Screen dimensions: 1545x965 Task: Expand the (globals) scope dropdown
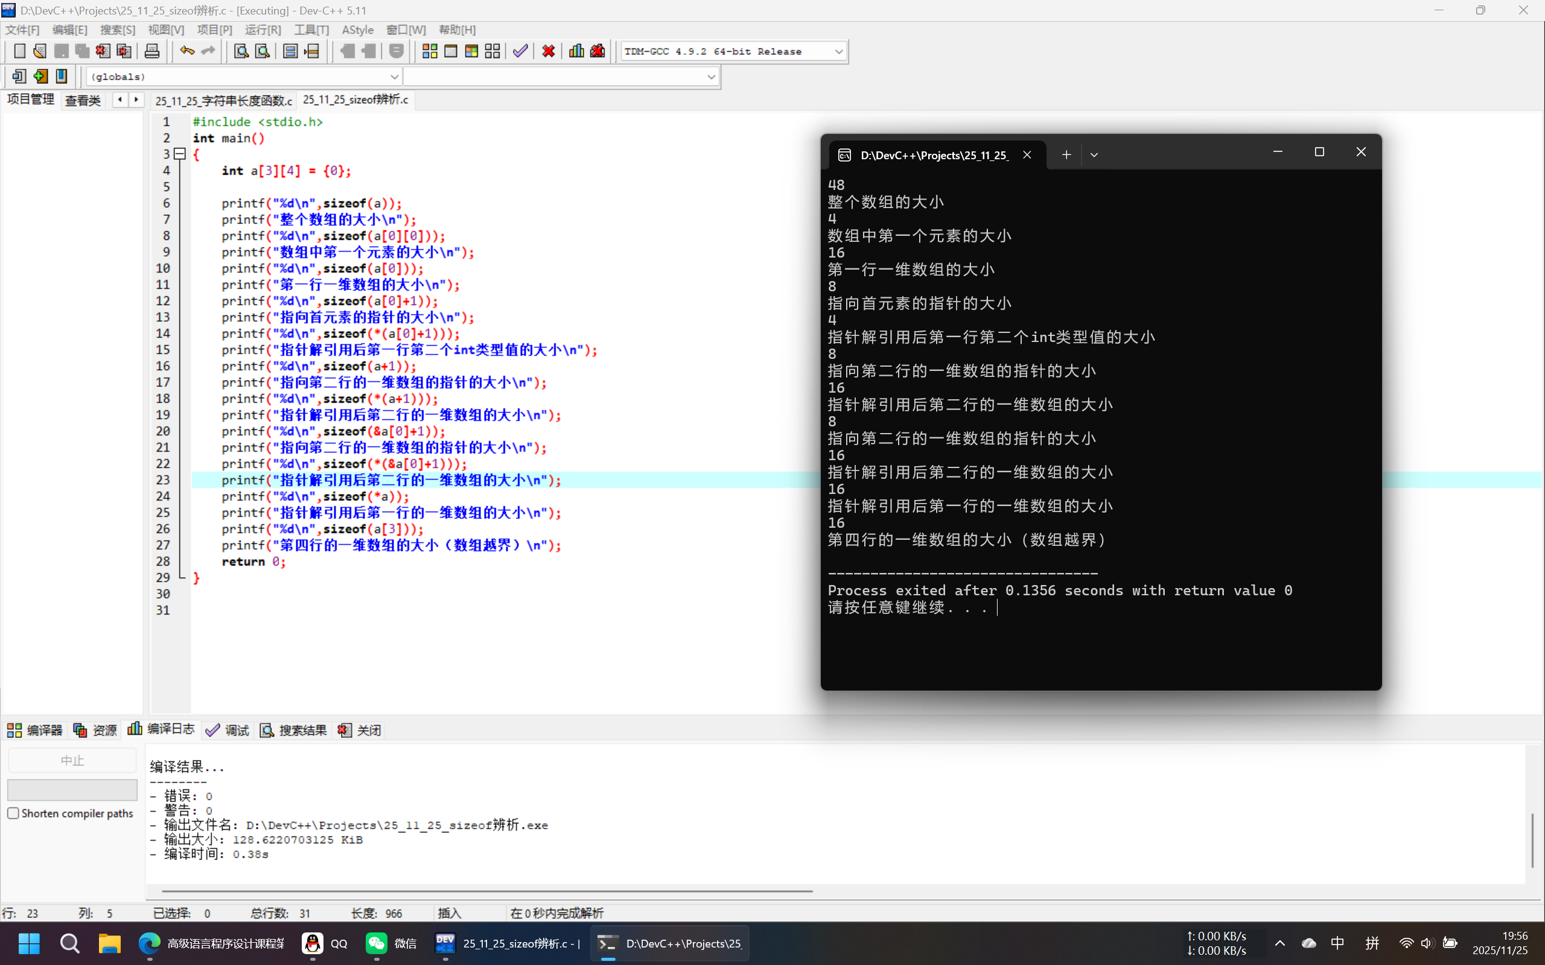click(394, 77)
